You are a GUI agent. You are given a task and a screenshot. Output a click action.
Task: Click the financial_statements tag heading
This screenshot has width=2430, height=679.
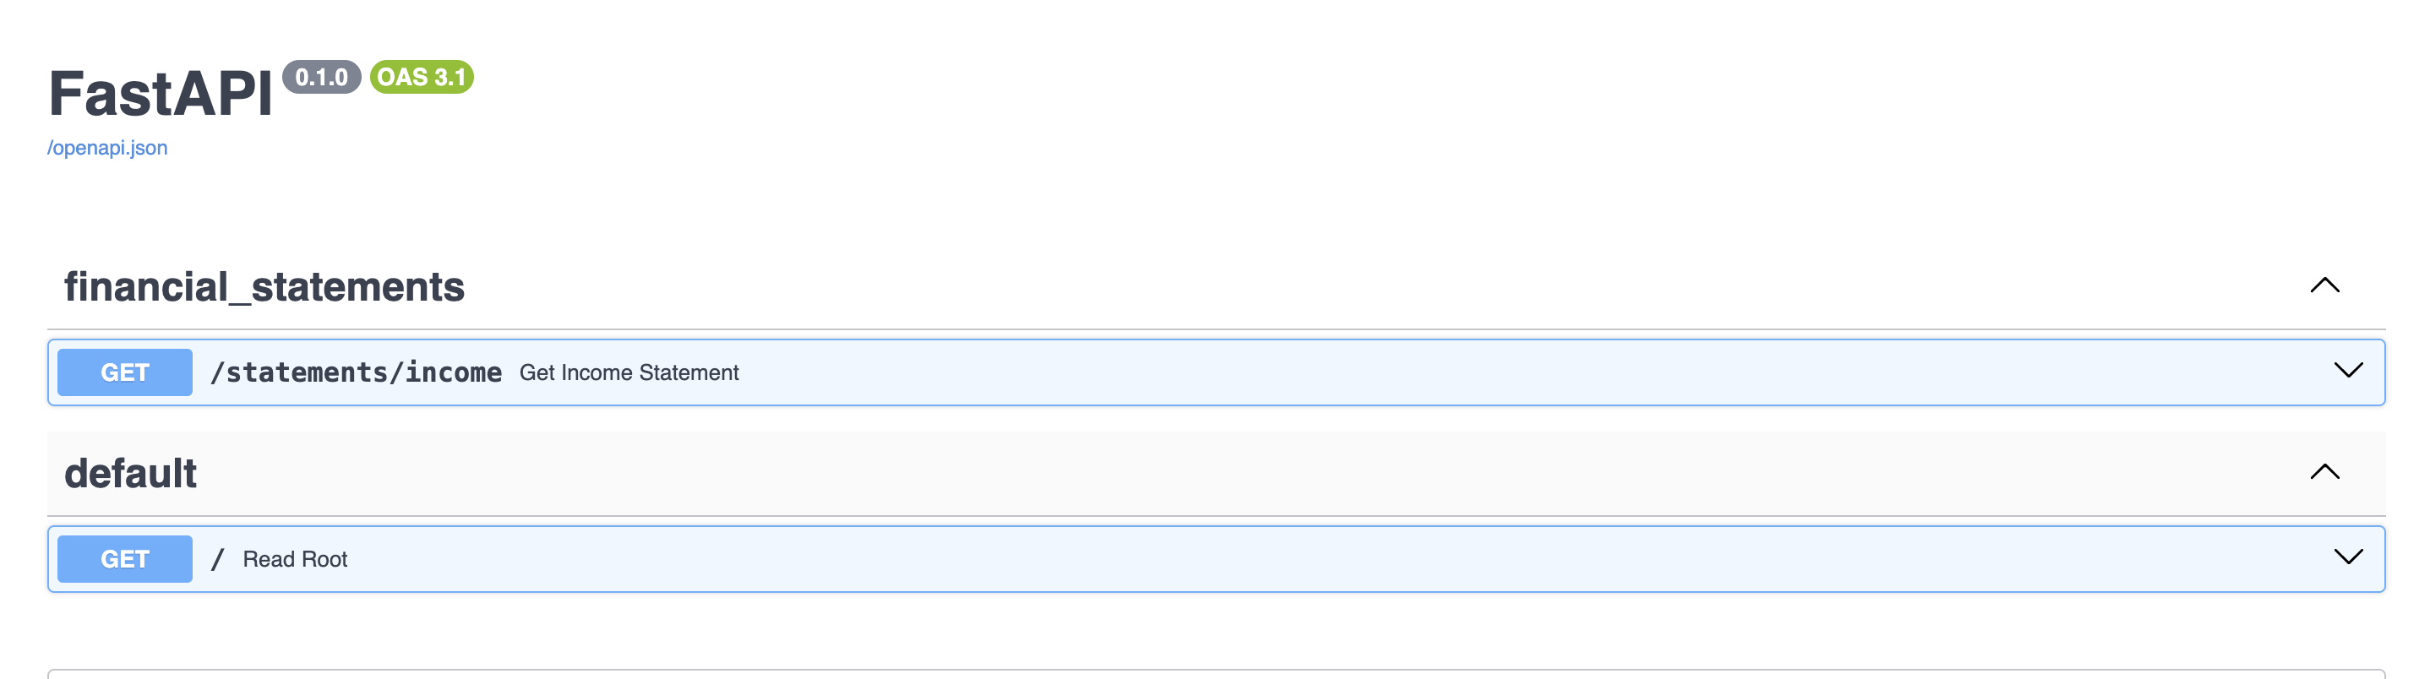pyautogui.click(x=264, y=286)
